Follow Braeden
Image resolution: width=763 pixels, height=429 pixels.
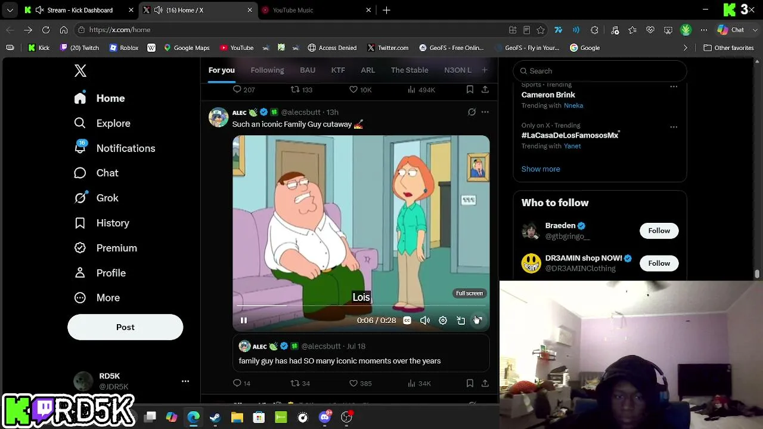click(659, 231)
